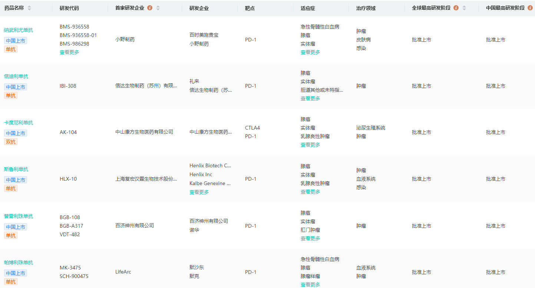Screen dimensions: 535x288
Task: Click the 适应症 column header
Action: click(308, 8)
